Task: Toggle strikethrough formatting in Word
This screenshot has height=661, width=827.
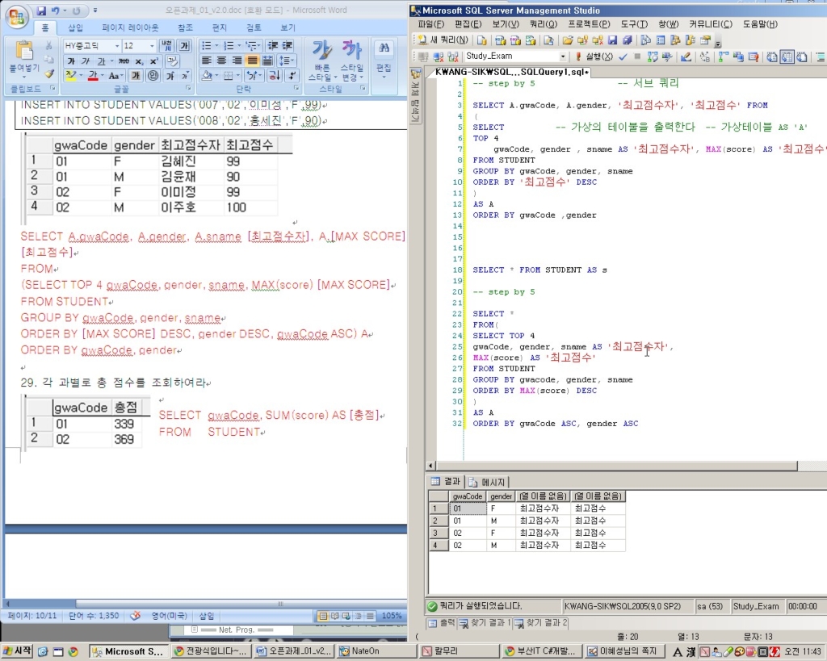Action: (x=124, y=61)
